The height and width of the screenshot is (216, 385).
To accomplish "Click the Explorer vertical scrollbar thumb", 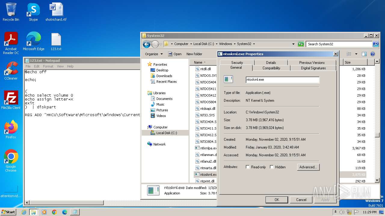I will 377,135.
